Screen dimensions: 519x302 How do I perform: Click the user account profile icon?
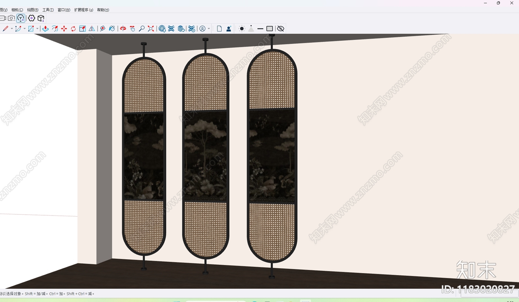pos(202,28)
